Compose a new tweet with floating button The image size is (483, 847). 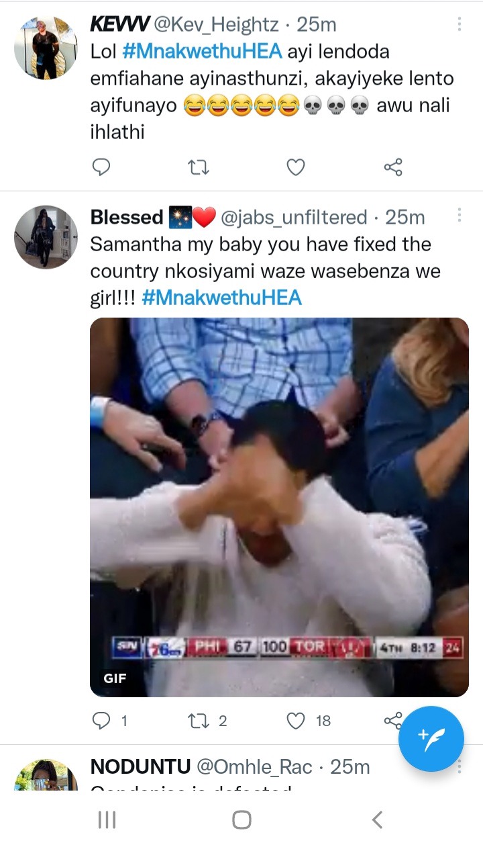pos(431,739)
